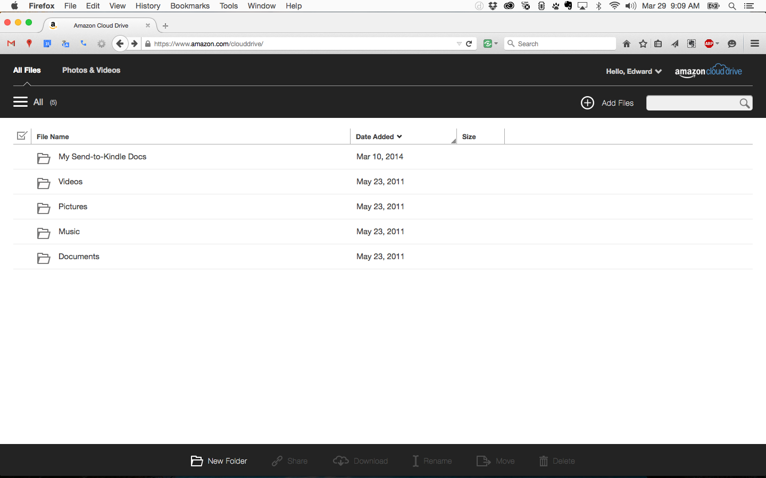Viewport: 766px width, 478px height.
Task: Click the Add Files plus icon
Action: point(587,103)
